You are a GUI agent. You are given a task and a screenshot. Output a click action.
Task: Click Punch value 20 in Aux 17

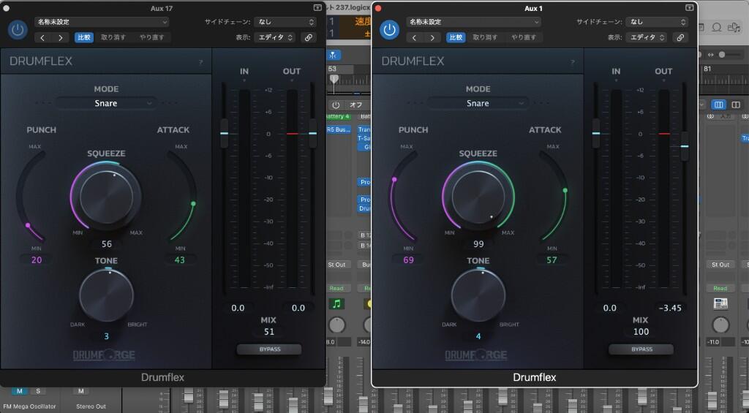pyautogui.click(x=37, y=259)
